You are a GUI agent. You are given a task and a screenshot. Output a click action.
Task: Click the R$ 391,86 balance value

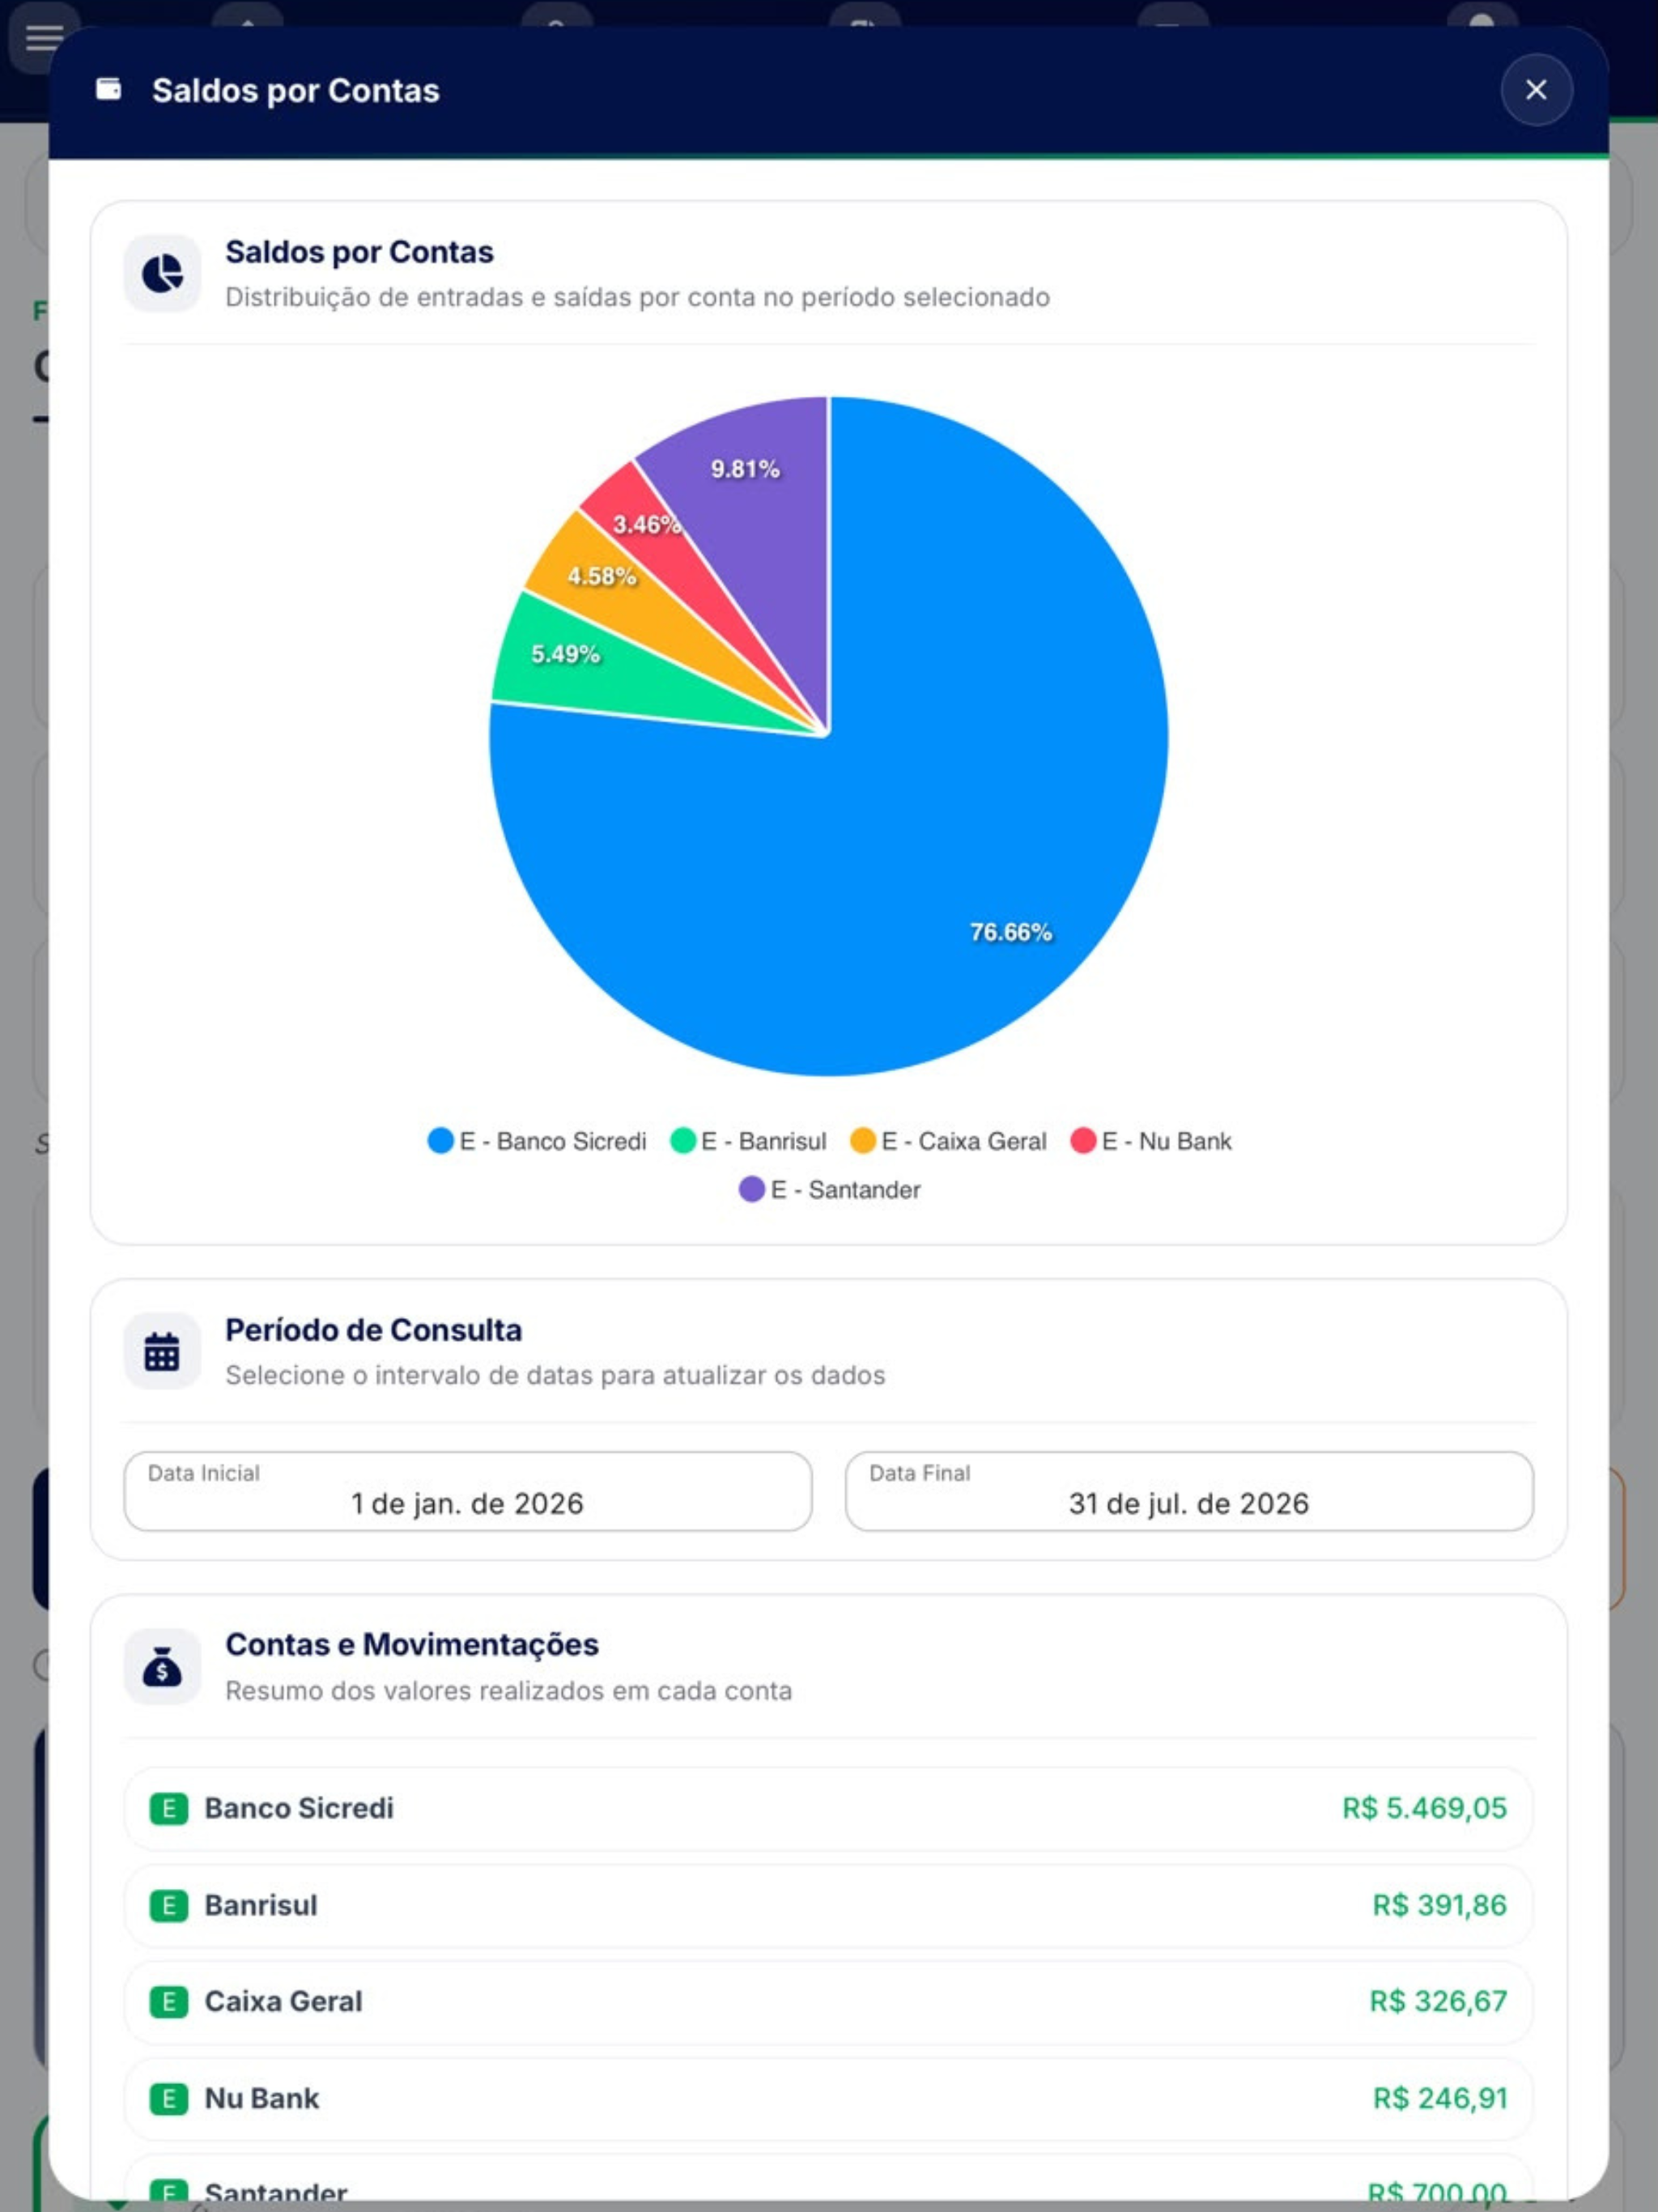1439,1905
